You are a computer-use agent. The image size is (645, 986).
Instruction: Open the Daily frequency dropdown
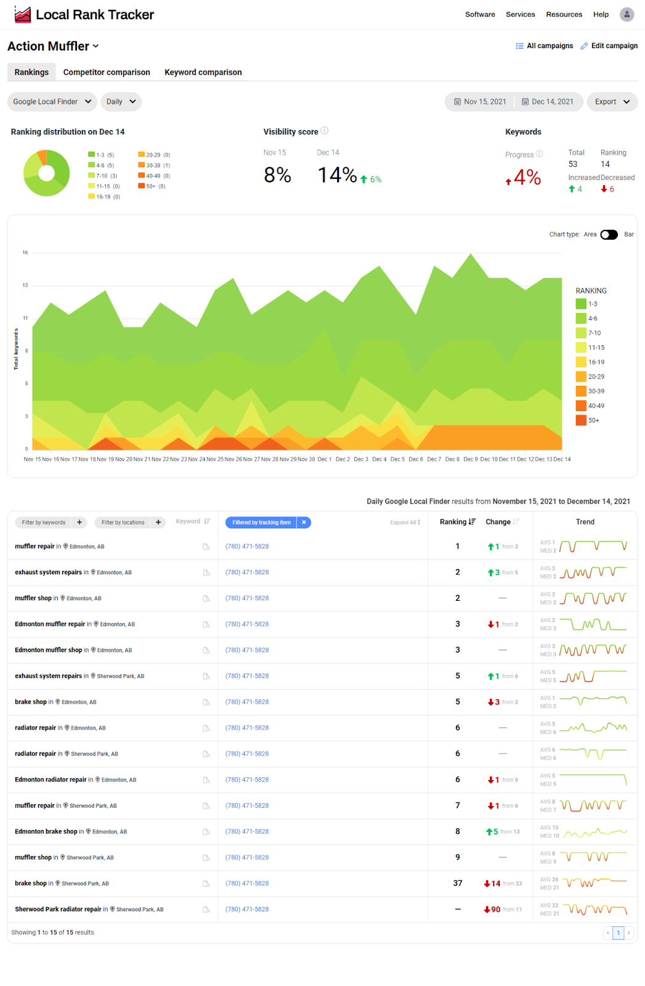point(121,102)
